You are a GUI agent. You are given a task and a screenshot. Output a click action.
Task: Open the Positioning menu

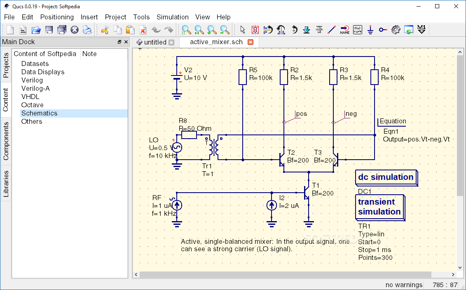click(57, 17)
